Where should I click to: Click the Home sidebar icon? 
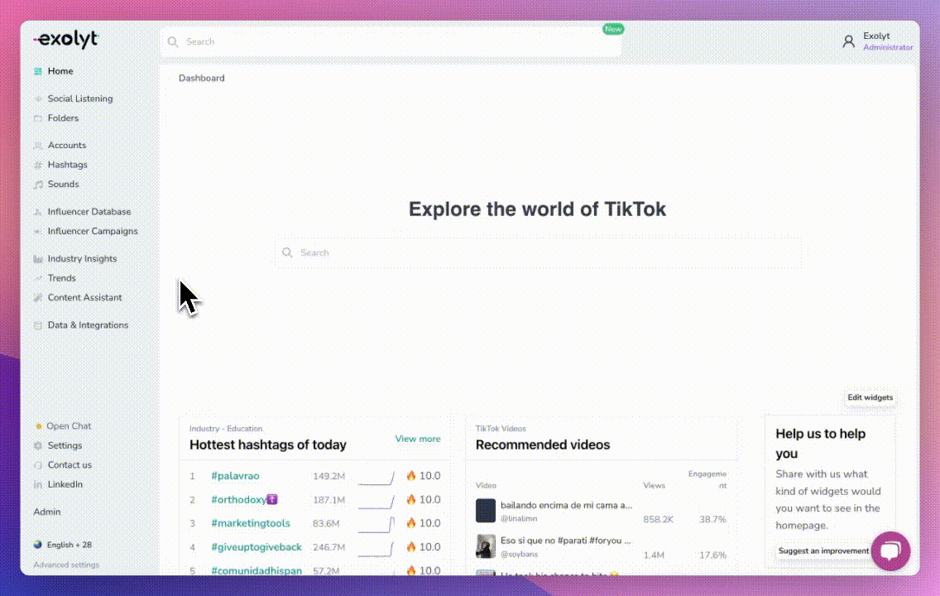pos(38,71)
